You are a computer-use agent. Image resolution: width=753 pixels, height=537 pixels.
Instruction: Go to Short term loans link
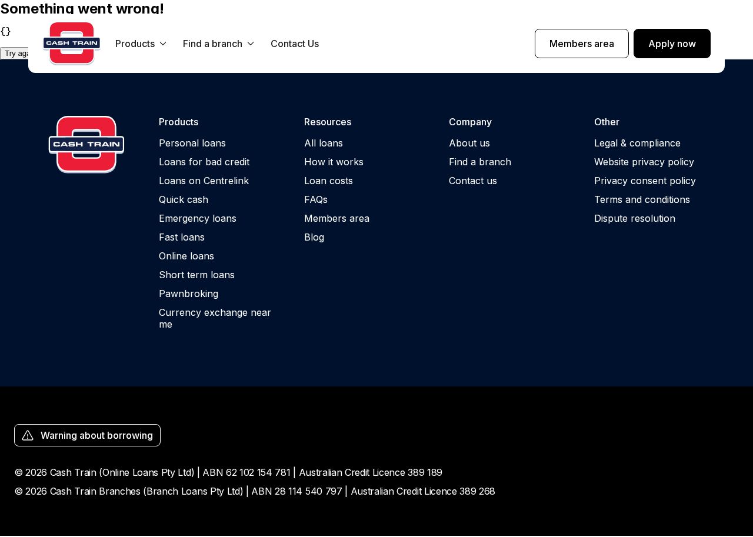[x=196, y=275]
